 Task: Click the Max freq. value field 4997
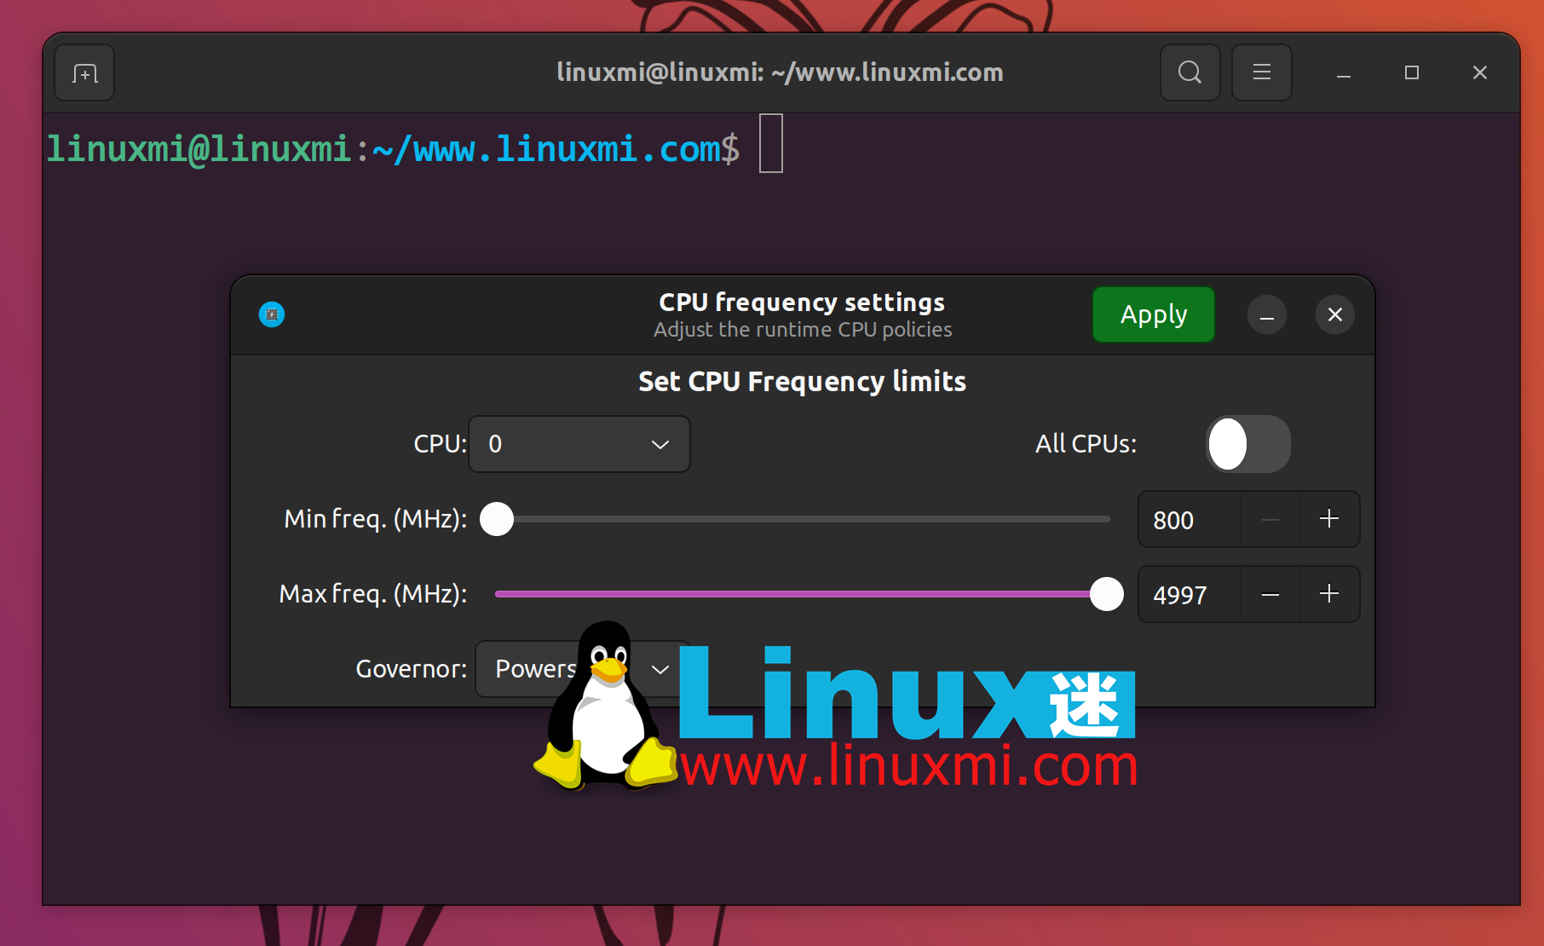coord(1190,595)
